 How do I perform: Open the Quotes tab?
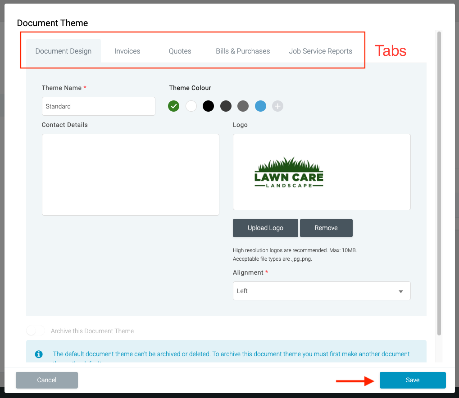pyautogui.click(x=179, y=51)
